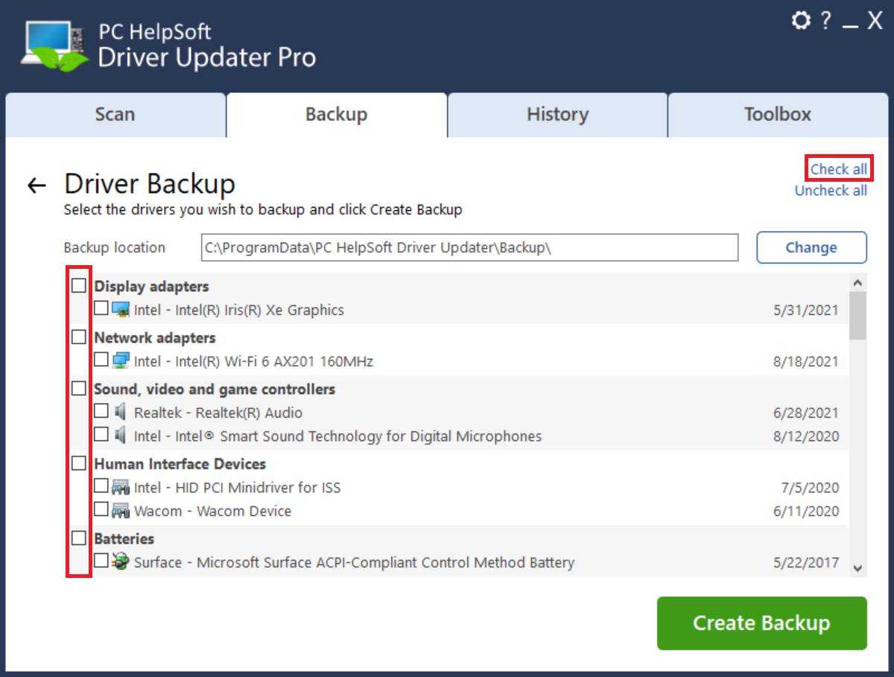The height and width of the screenshot is (677, 894).
Task: Click the HID PCI Minidriver device icon
Action: tap(121, 487)
